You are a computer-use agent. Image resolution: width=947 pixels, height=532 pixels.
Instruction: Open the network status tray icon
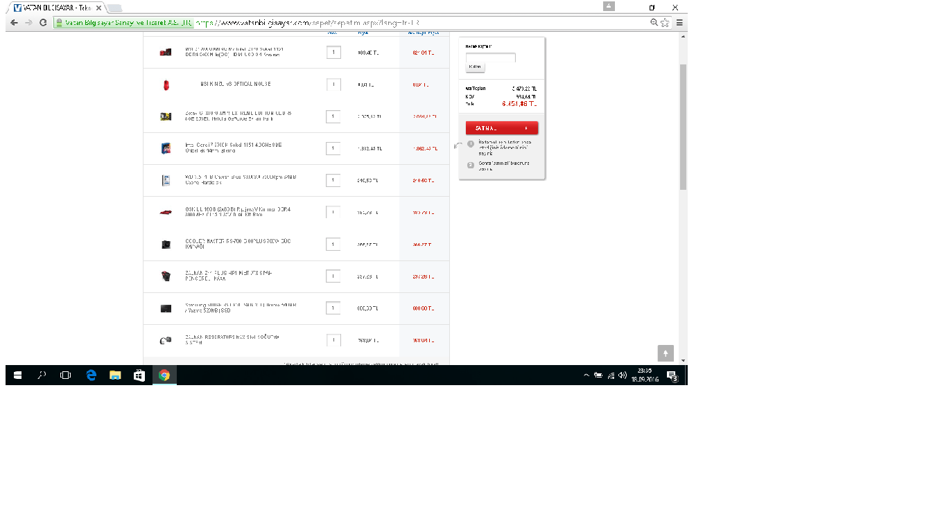[611, 375]
